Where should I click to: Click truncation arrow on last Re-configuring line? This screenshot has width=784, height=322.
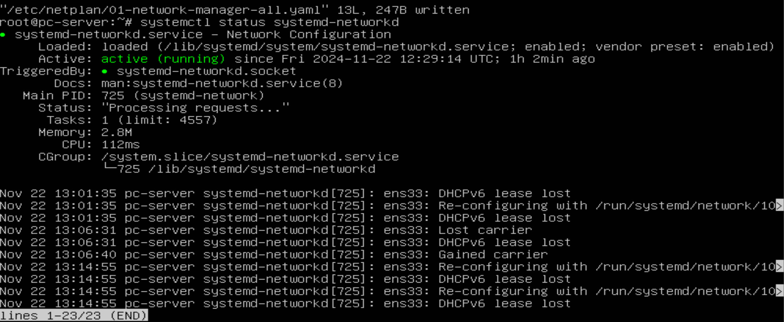(x=780, y=291)
